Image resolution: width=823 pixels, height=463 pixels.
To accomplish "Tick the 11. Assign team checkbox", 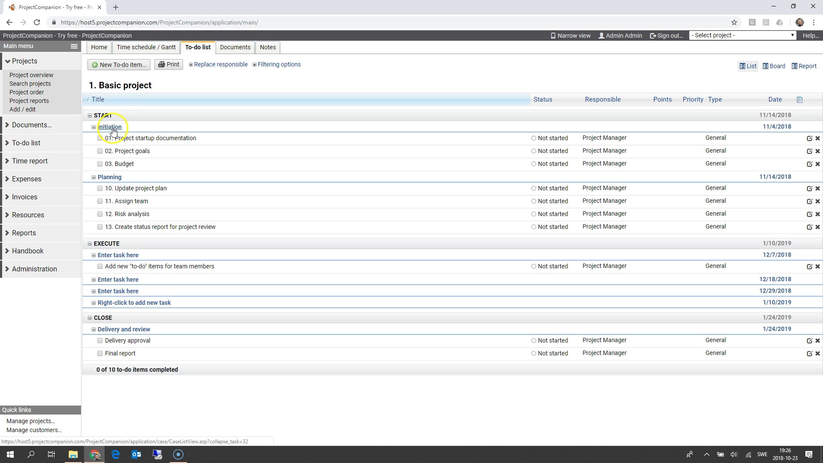I will tap(100, 201).
